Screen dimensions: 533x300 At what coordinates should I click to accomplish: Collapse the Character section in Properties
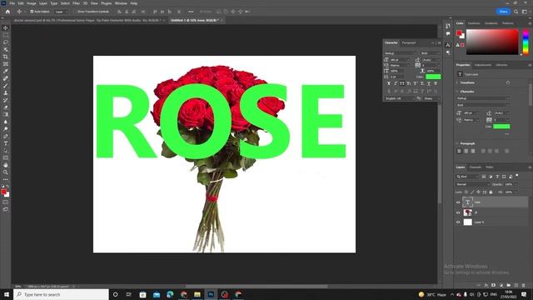pyautogui.click(x=457, y=92)
